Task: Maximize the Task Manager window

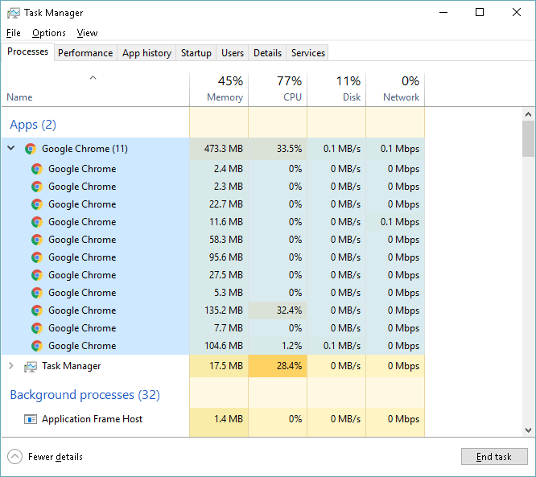Action: point(480,13)
